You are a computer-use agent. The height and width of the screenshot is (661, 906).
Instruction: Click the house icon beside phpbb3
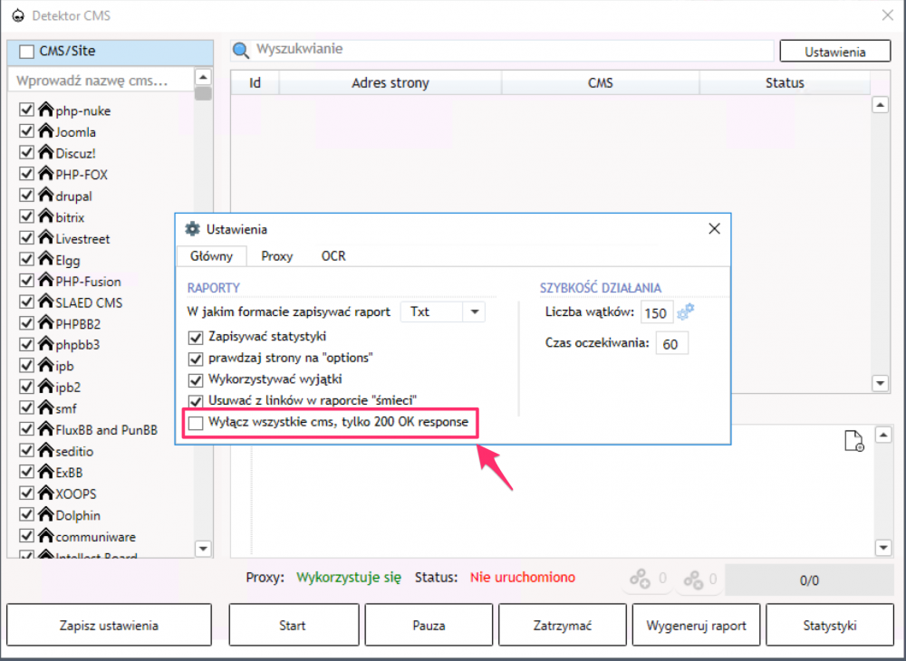point(45,343)
